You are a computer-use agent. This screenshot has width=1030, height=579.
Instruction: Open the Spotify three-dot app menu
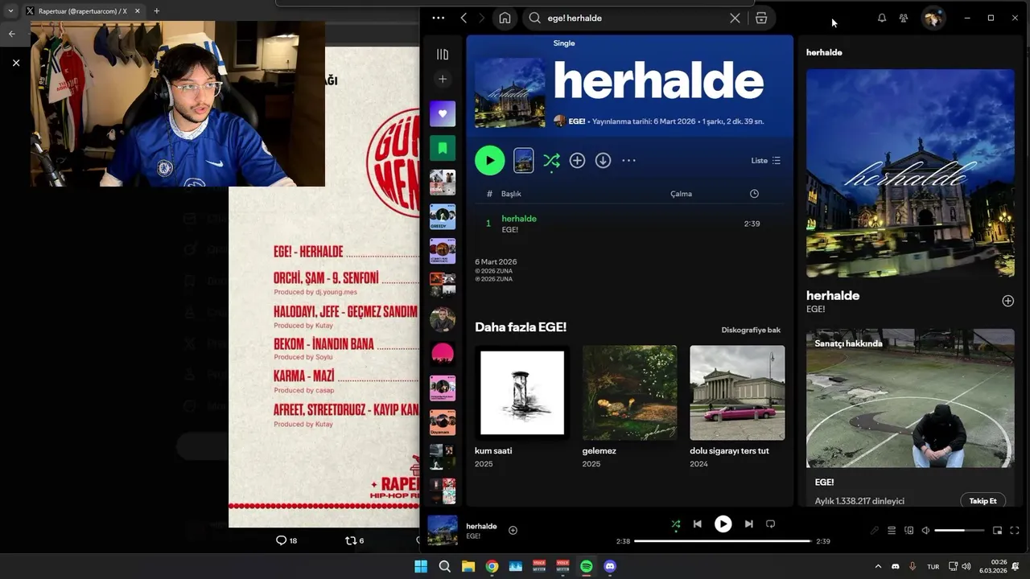(x=438, y=18)
